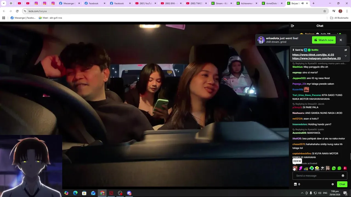
Task: Focus the Send a message field
Action: point(320,176)
